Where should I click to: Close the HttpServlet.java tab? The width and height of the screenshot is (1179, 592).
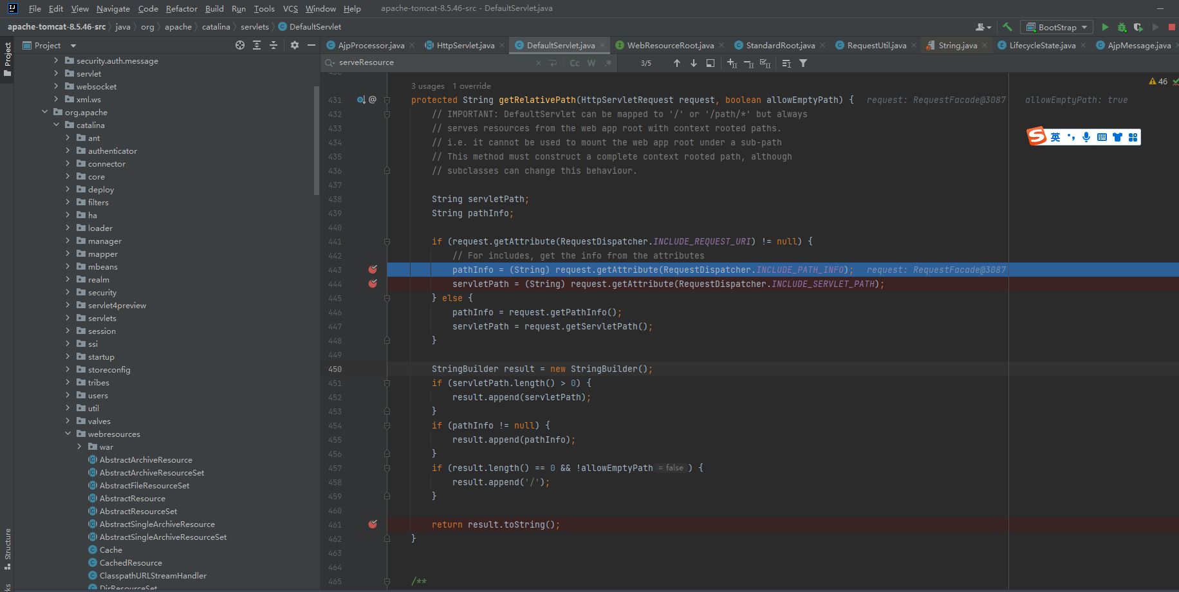tap(502, 45)
